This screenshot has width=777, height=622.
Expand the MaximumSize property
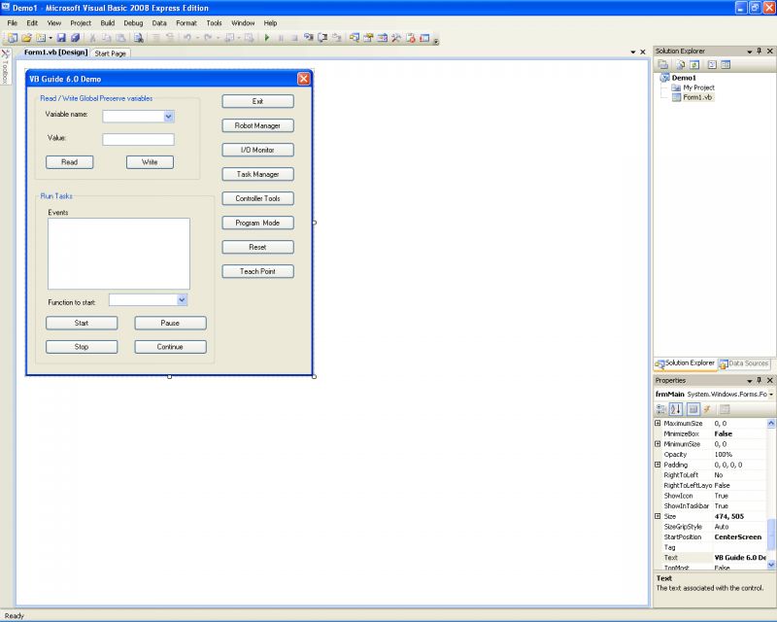point(658,423)
